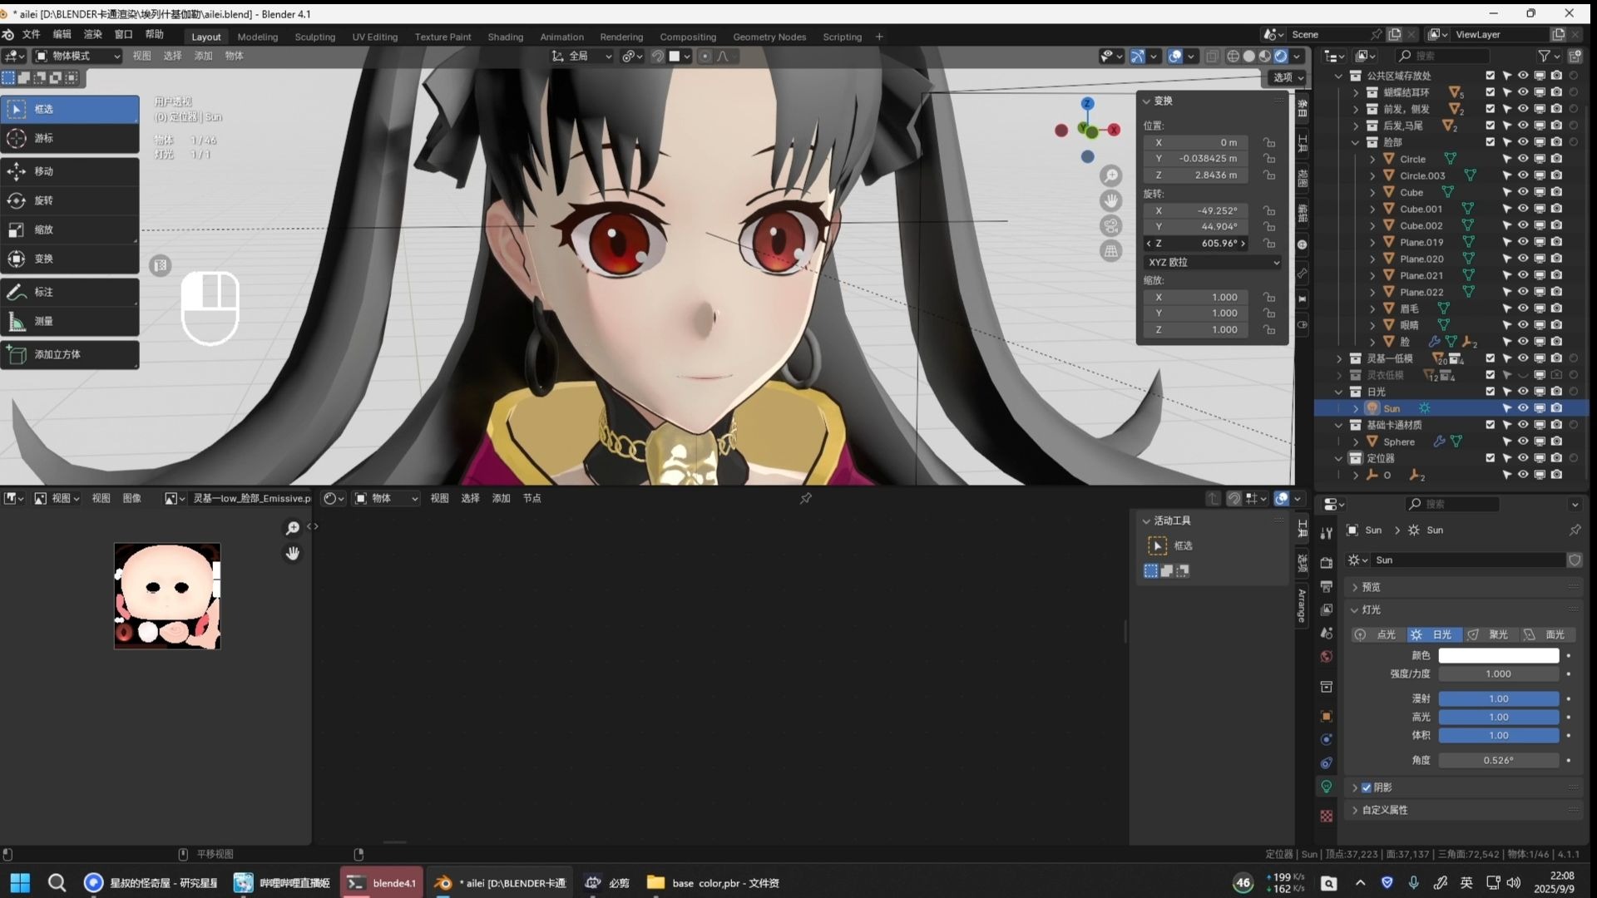Open the XYZ 欧拉 rotation mode dropdown
This screenshot has width=1597, height=898.
pos(1213,262)
